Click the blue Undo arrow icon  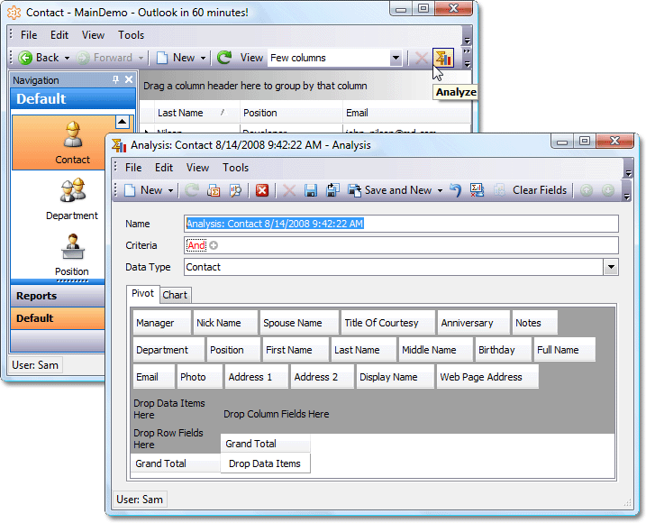[456, 190]
